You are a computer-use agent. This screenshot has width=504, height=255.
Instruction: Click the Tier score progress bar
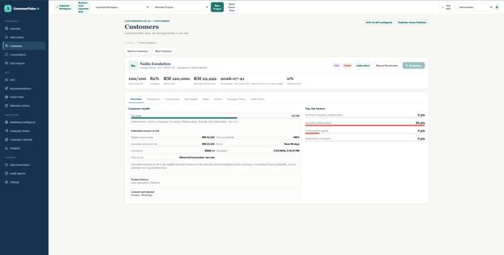click(215, 118)
